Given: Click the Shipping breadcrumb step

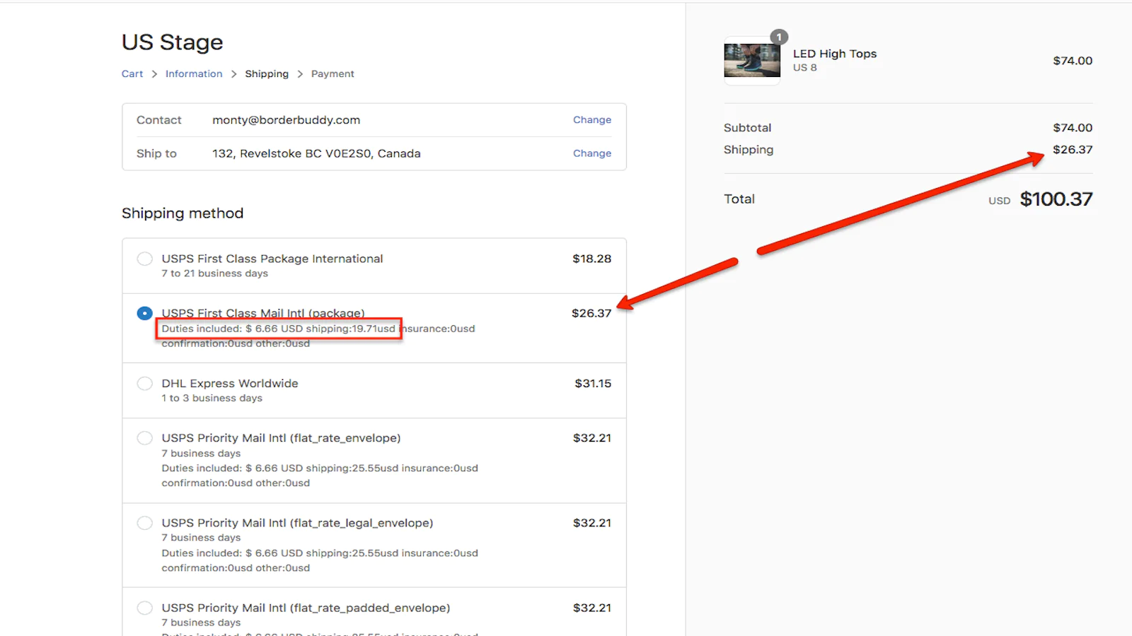Looking at the screenshot, I should coord(267,74).
